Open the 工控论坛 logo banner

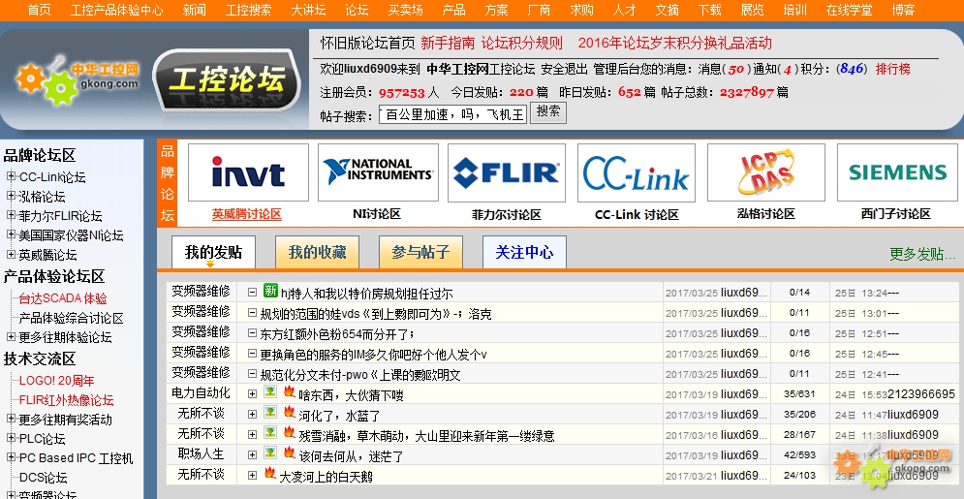[227, 80]
